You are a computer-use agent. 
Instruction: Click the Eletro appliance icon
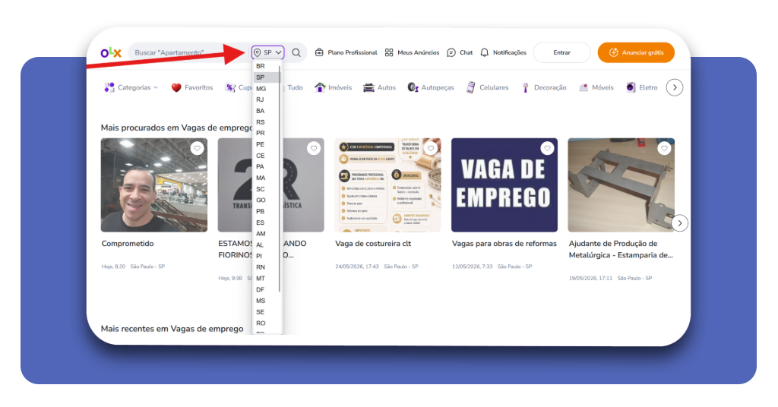[x=630, y=87]
